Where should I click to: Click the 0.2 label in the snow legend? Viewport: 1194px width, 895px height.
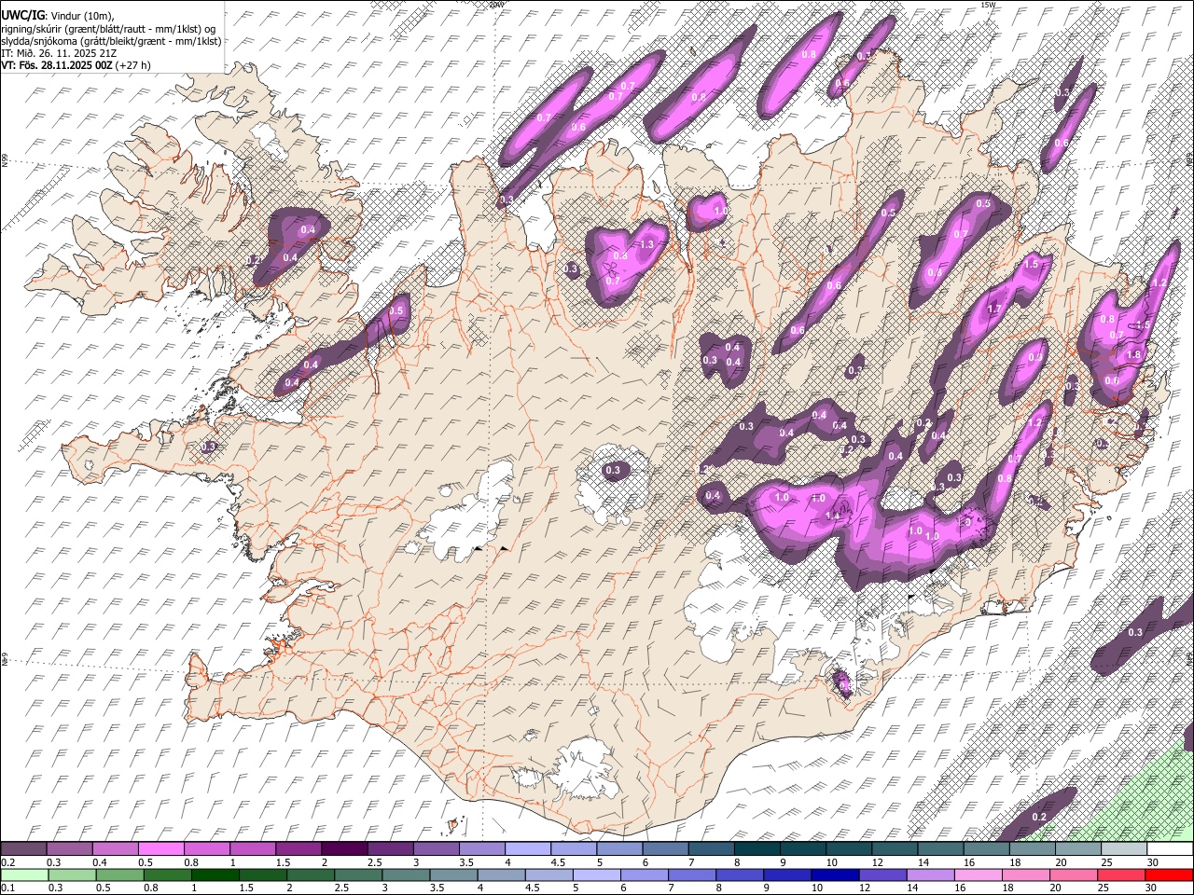(x=7, y=862)
